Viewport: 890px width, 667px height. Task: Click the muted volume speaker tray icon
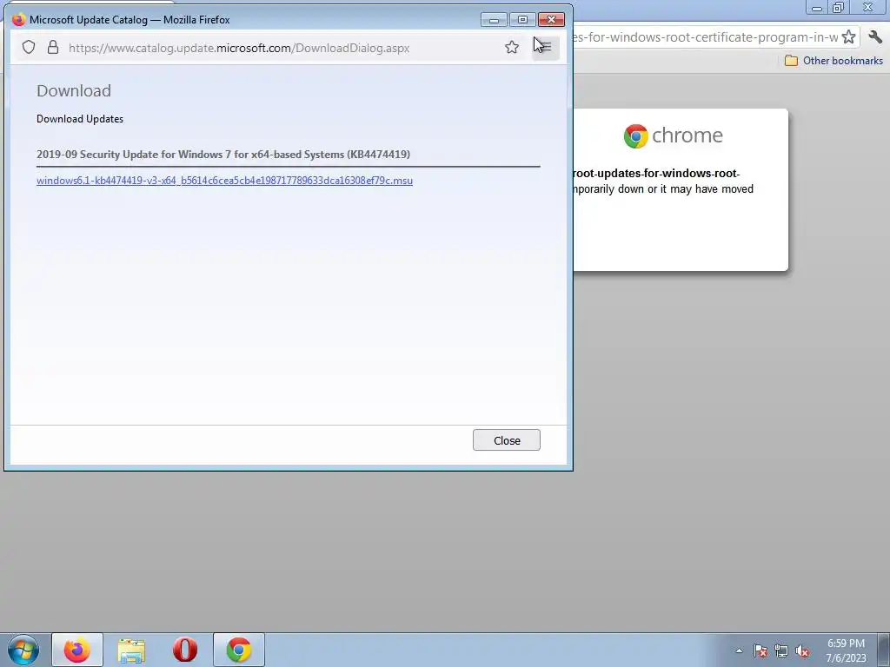(x=802, y=650)
